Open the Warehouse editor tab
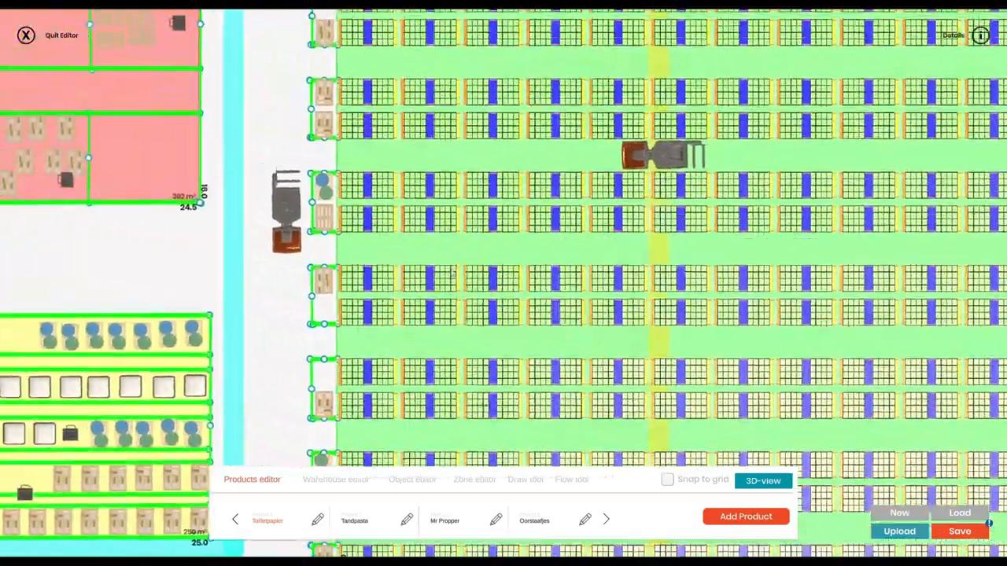The width and height of the screenshot is (1007, 566). coord(336,479)
